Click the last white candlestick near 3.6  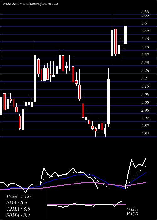(125, 35)
